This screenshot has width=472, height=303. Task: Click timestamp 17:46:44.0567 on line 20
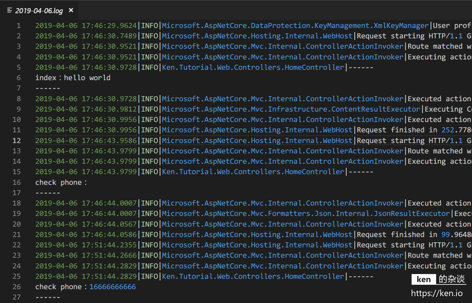point(109,224)
